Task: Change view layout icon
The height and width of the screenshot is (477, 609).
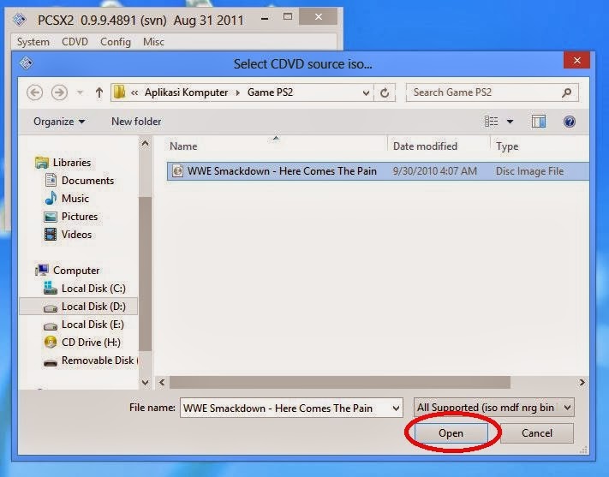Action: point(492,122)
